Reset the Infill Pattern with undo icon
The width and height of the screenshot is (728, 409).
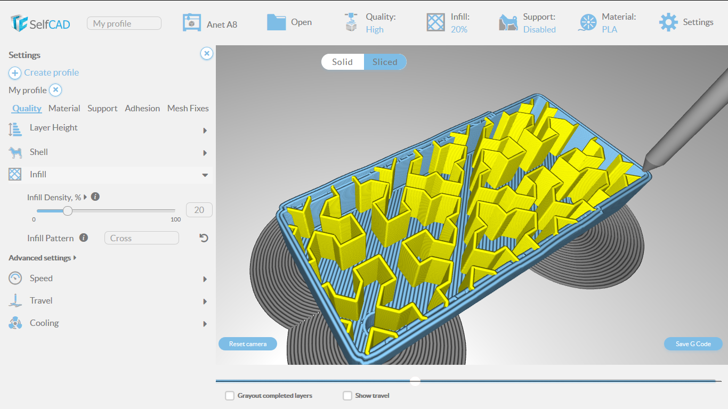(x=204, y=238)
